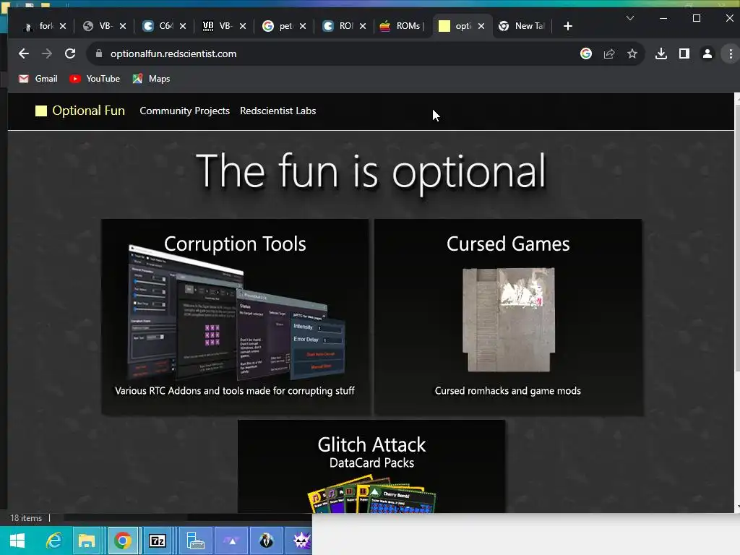Reload the optionalfun page
This screenshot has width=740, height=555.
pyautogui.click(x=70, y=53)
